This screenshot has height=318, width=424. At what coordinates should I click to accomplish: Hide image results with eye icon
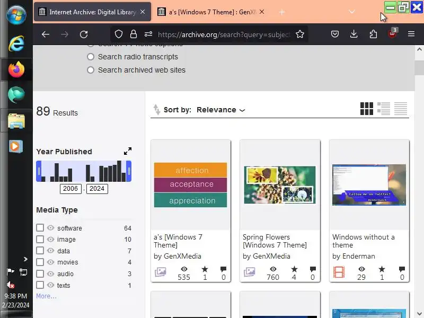click(50, 239)
